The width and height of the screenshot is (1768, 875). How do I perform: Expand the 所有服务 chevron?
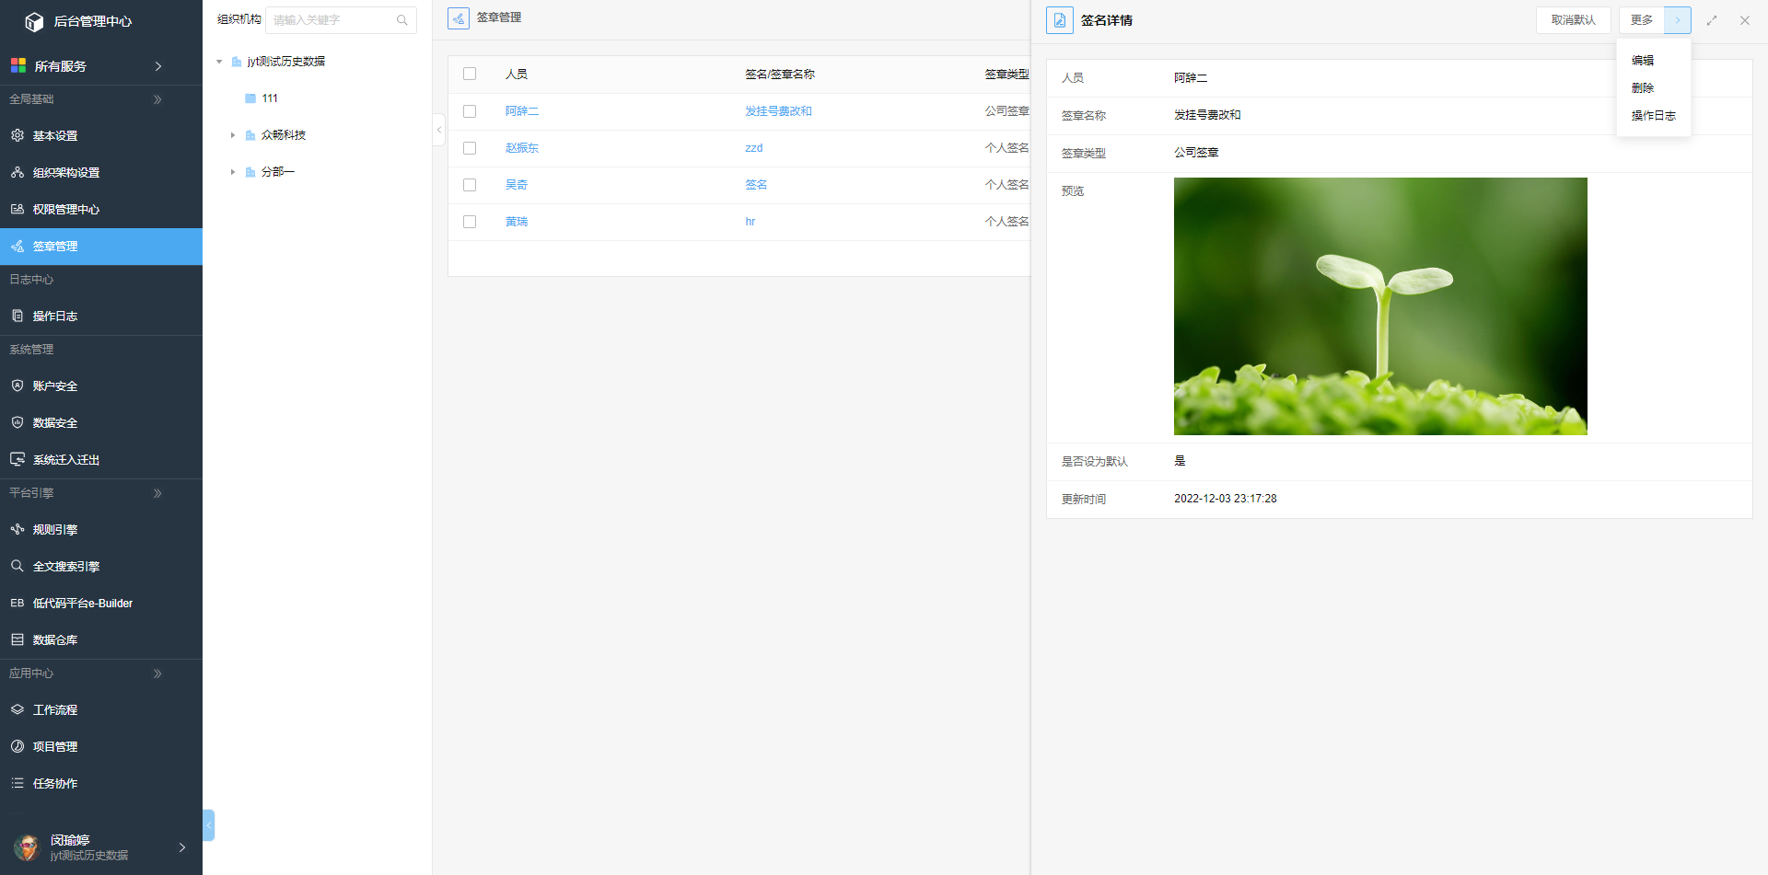coord(158,66)
